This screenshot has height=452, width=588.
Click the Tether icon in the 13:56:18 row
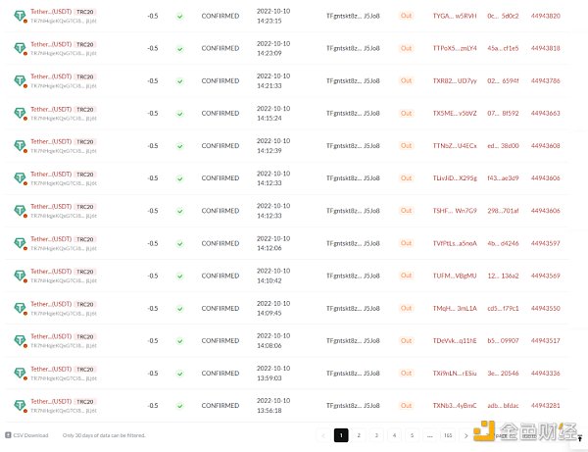click(x=20, y=405)
